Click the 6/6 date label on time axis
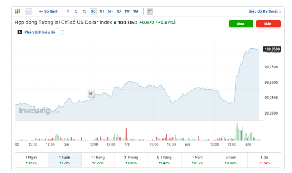The width and height of the screenshot is (292, 173). (248, 145)
